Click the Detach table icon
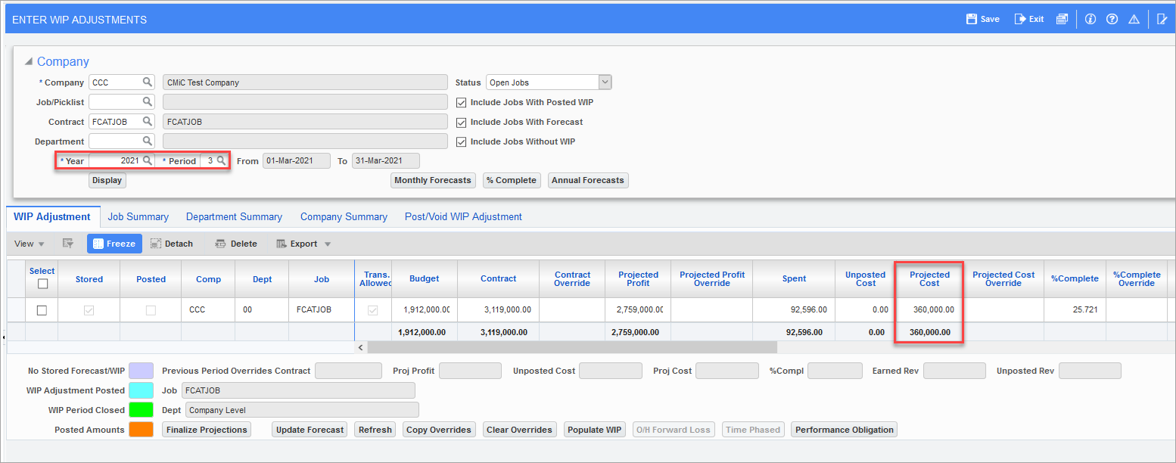Screen dimensions: 1176x463 156,244
